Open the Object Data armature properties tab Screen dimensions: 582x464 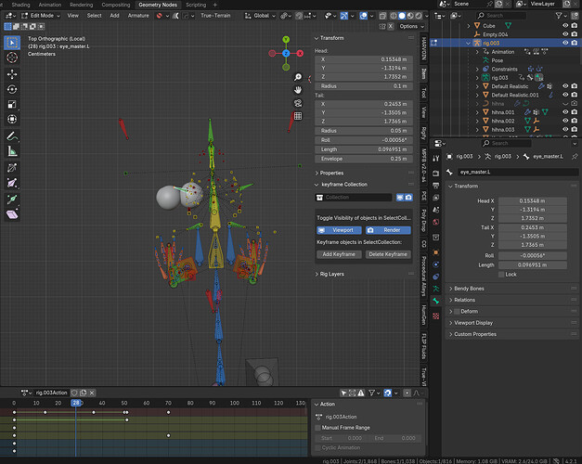(x=435, y=289)
